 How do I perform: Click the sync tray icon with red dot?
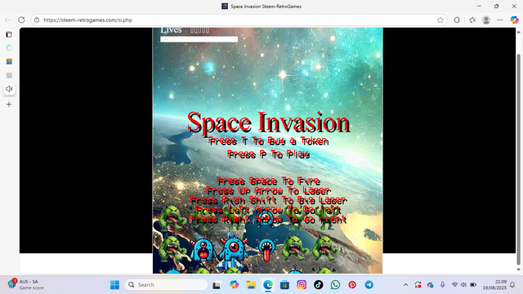pos(418,285)
